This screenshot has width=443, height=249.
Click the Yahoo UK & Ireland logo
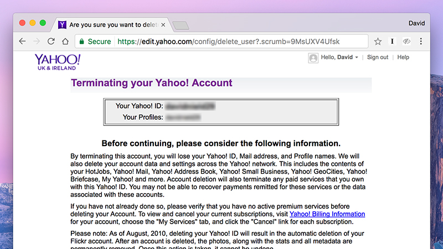coord(58,62)
